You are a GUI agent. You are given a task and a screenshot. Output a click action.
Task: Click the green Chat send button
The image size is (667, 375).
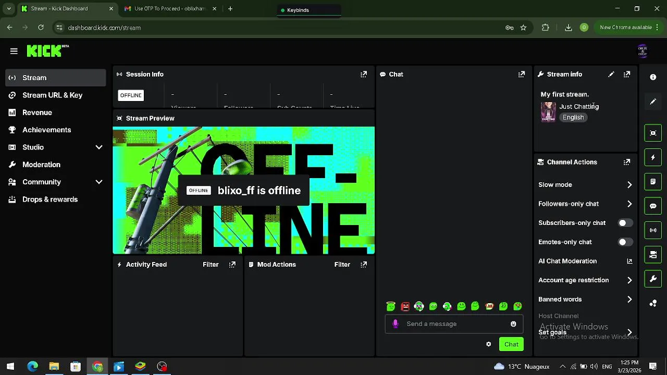coord(511,344)
